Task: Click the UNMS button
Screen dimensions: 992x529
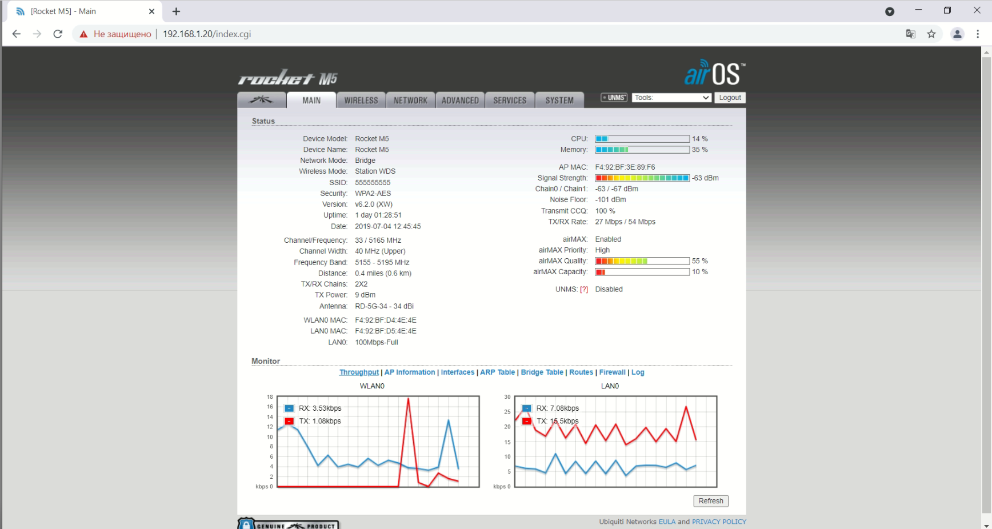Action: [614, 98]
